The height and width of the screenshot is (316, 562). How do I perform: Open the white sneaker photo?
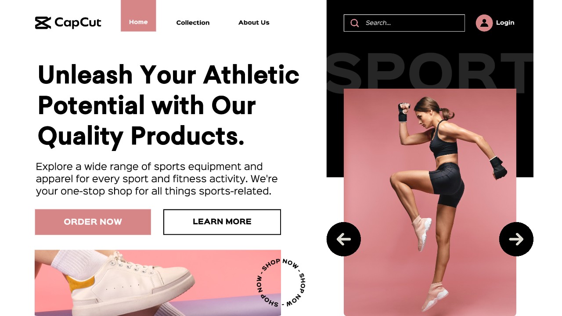point(158,283)
